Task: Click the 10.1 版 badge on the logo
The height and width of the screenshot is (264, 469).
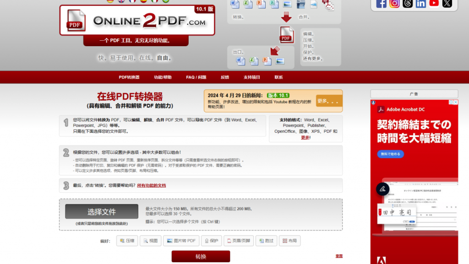Action: [205, 9]
